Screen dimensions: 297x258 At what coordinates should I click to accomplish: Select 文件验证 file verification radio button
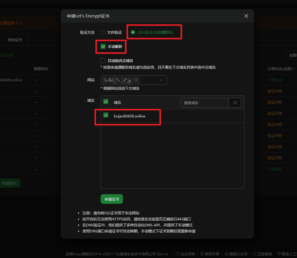[103, 32]
